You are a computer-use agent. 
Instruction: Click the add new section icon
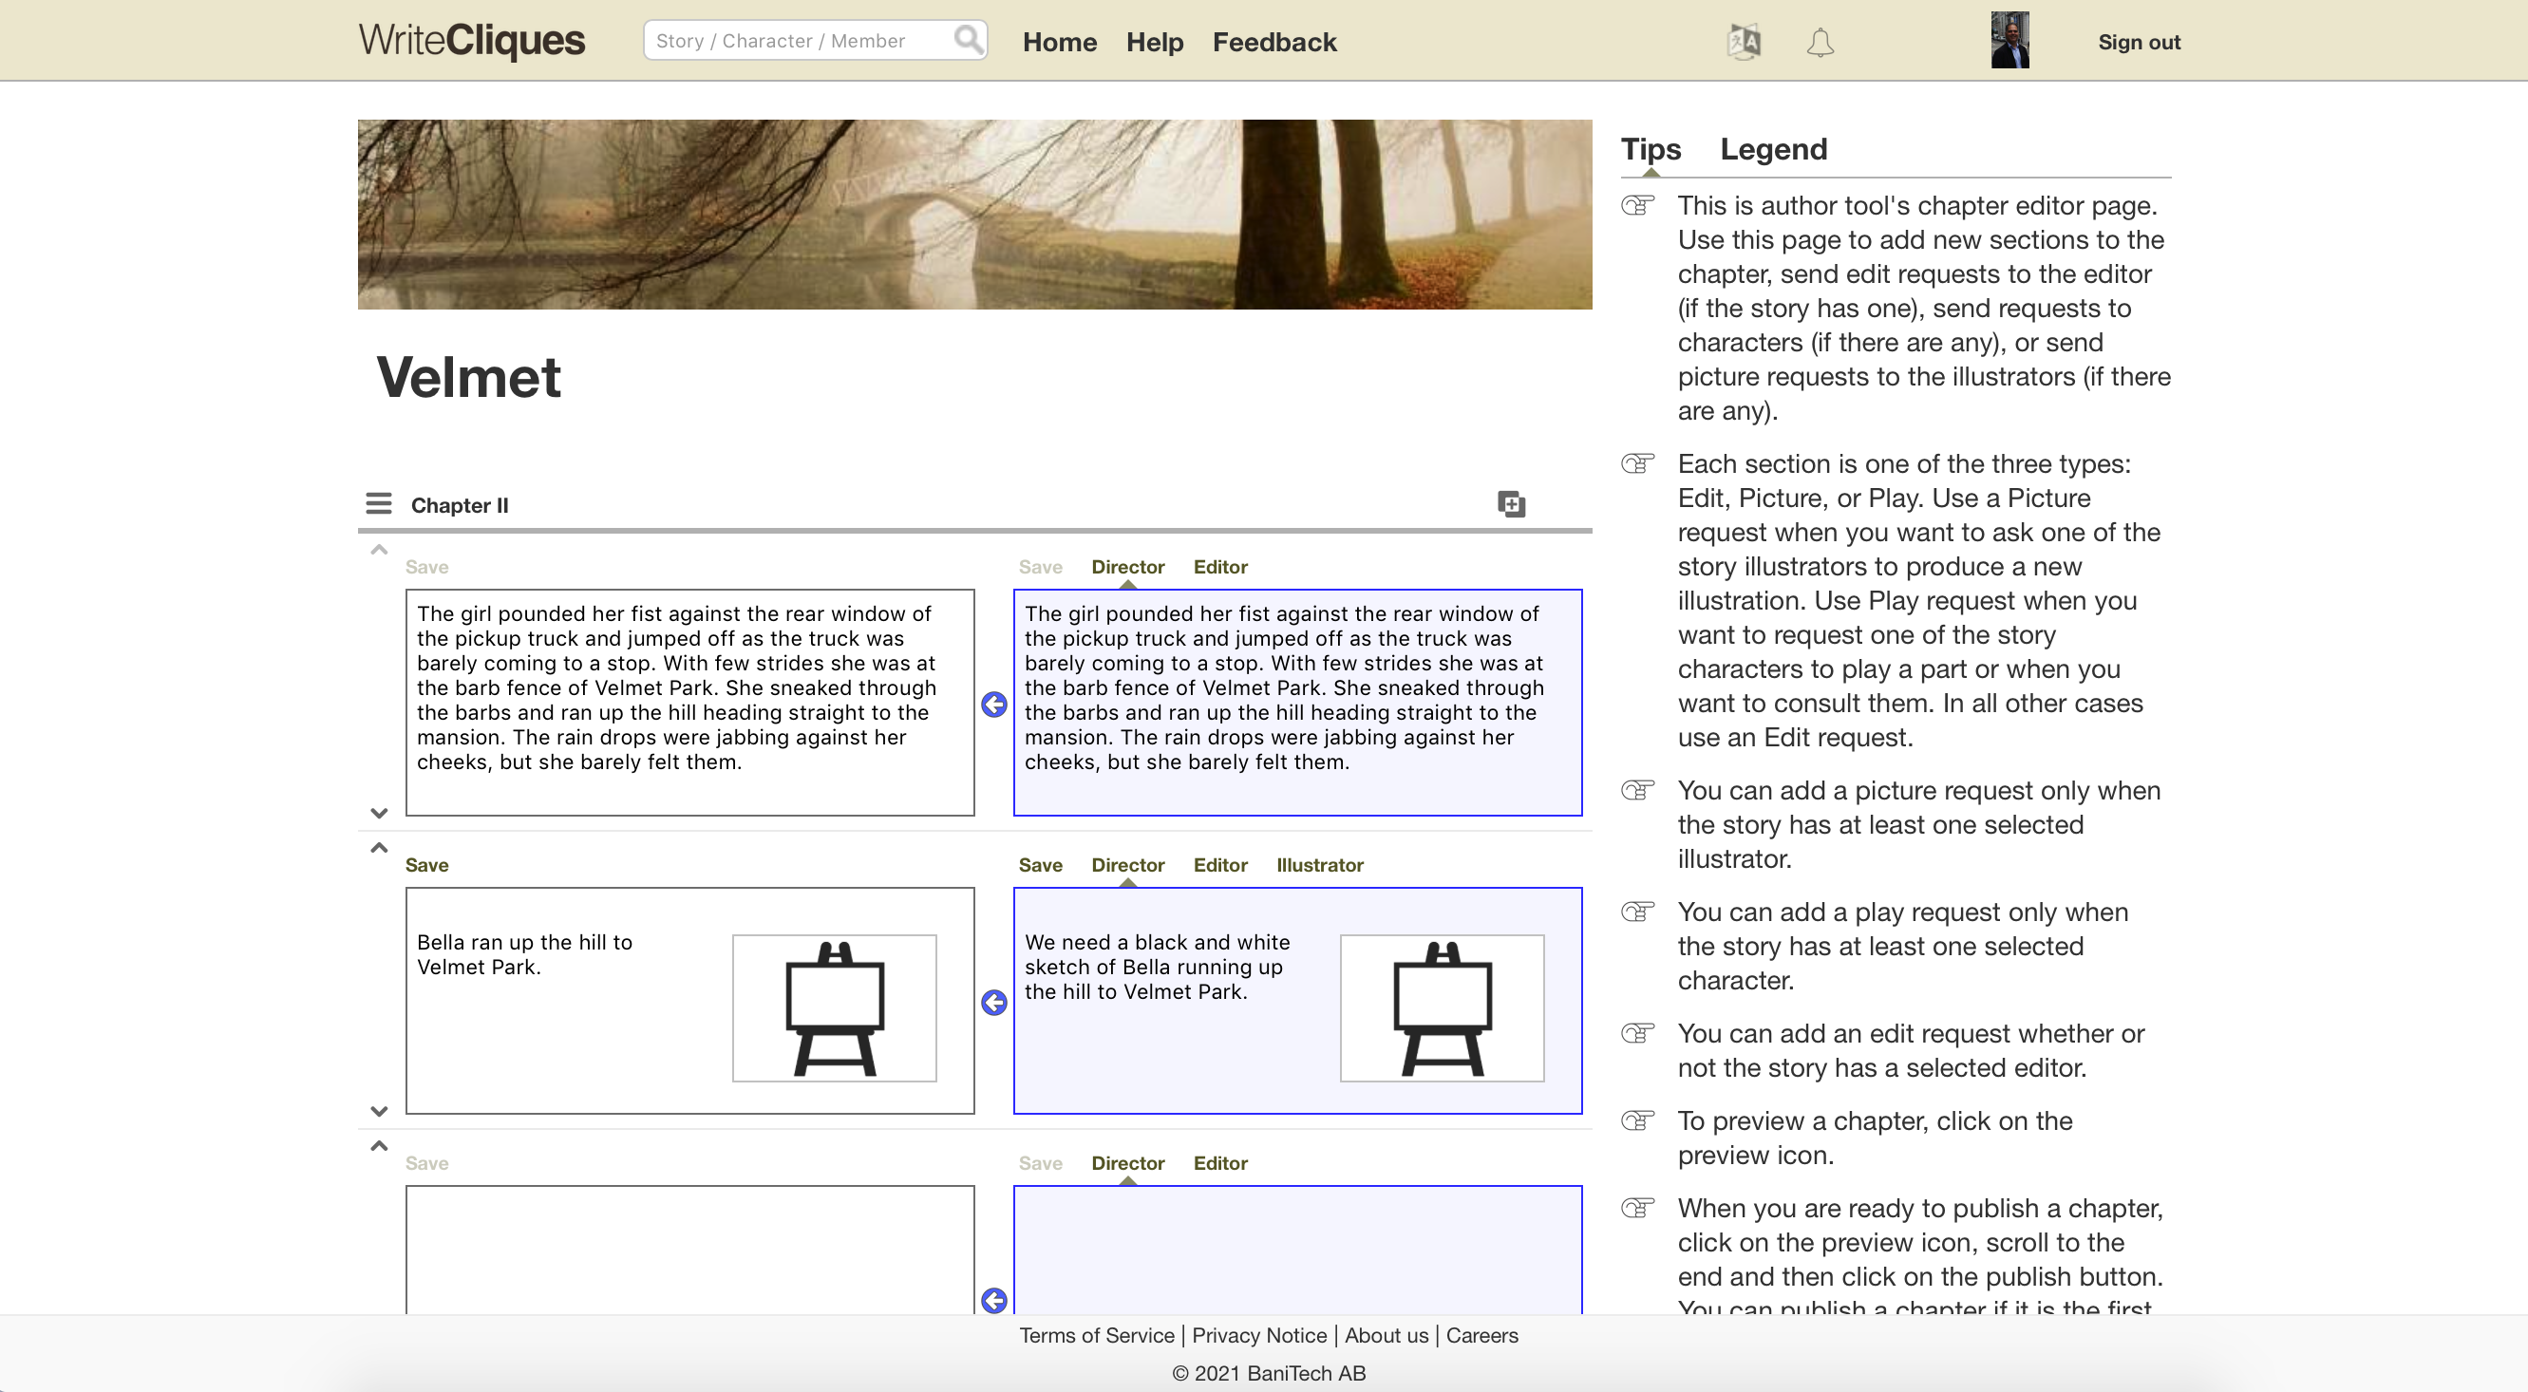tap(1510, 504)
